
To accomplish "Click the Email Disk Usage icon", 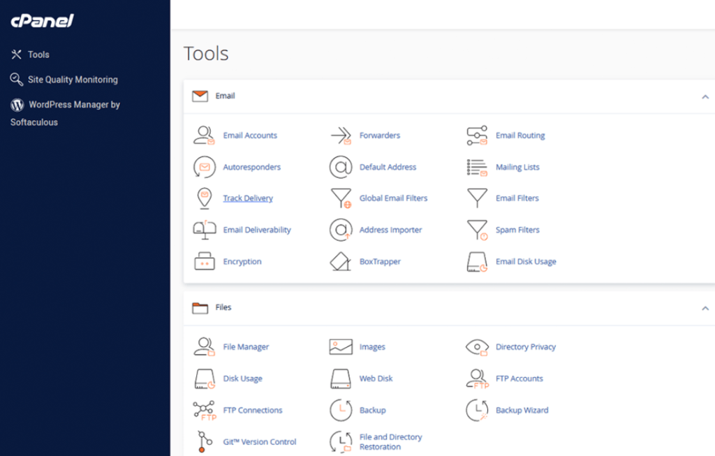I will point(477,262).
